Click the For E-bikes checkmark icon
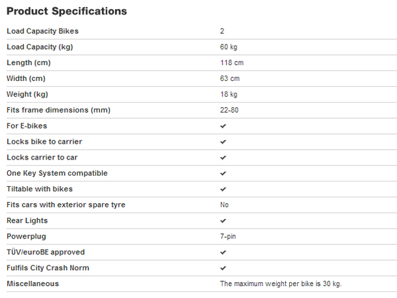 [223, 126]
